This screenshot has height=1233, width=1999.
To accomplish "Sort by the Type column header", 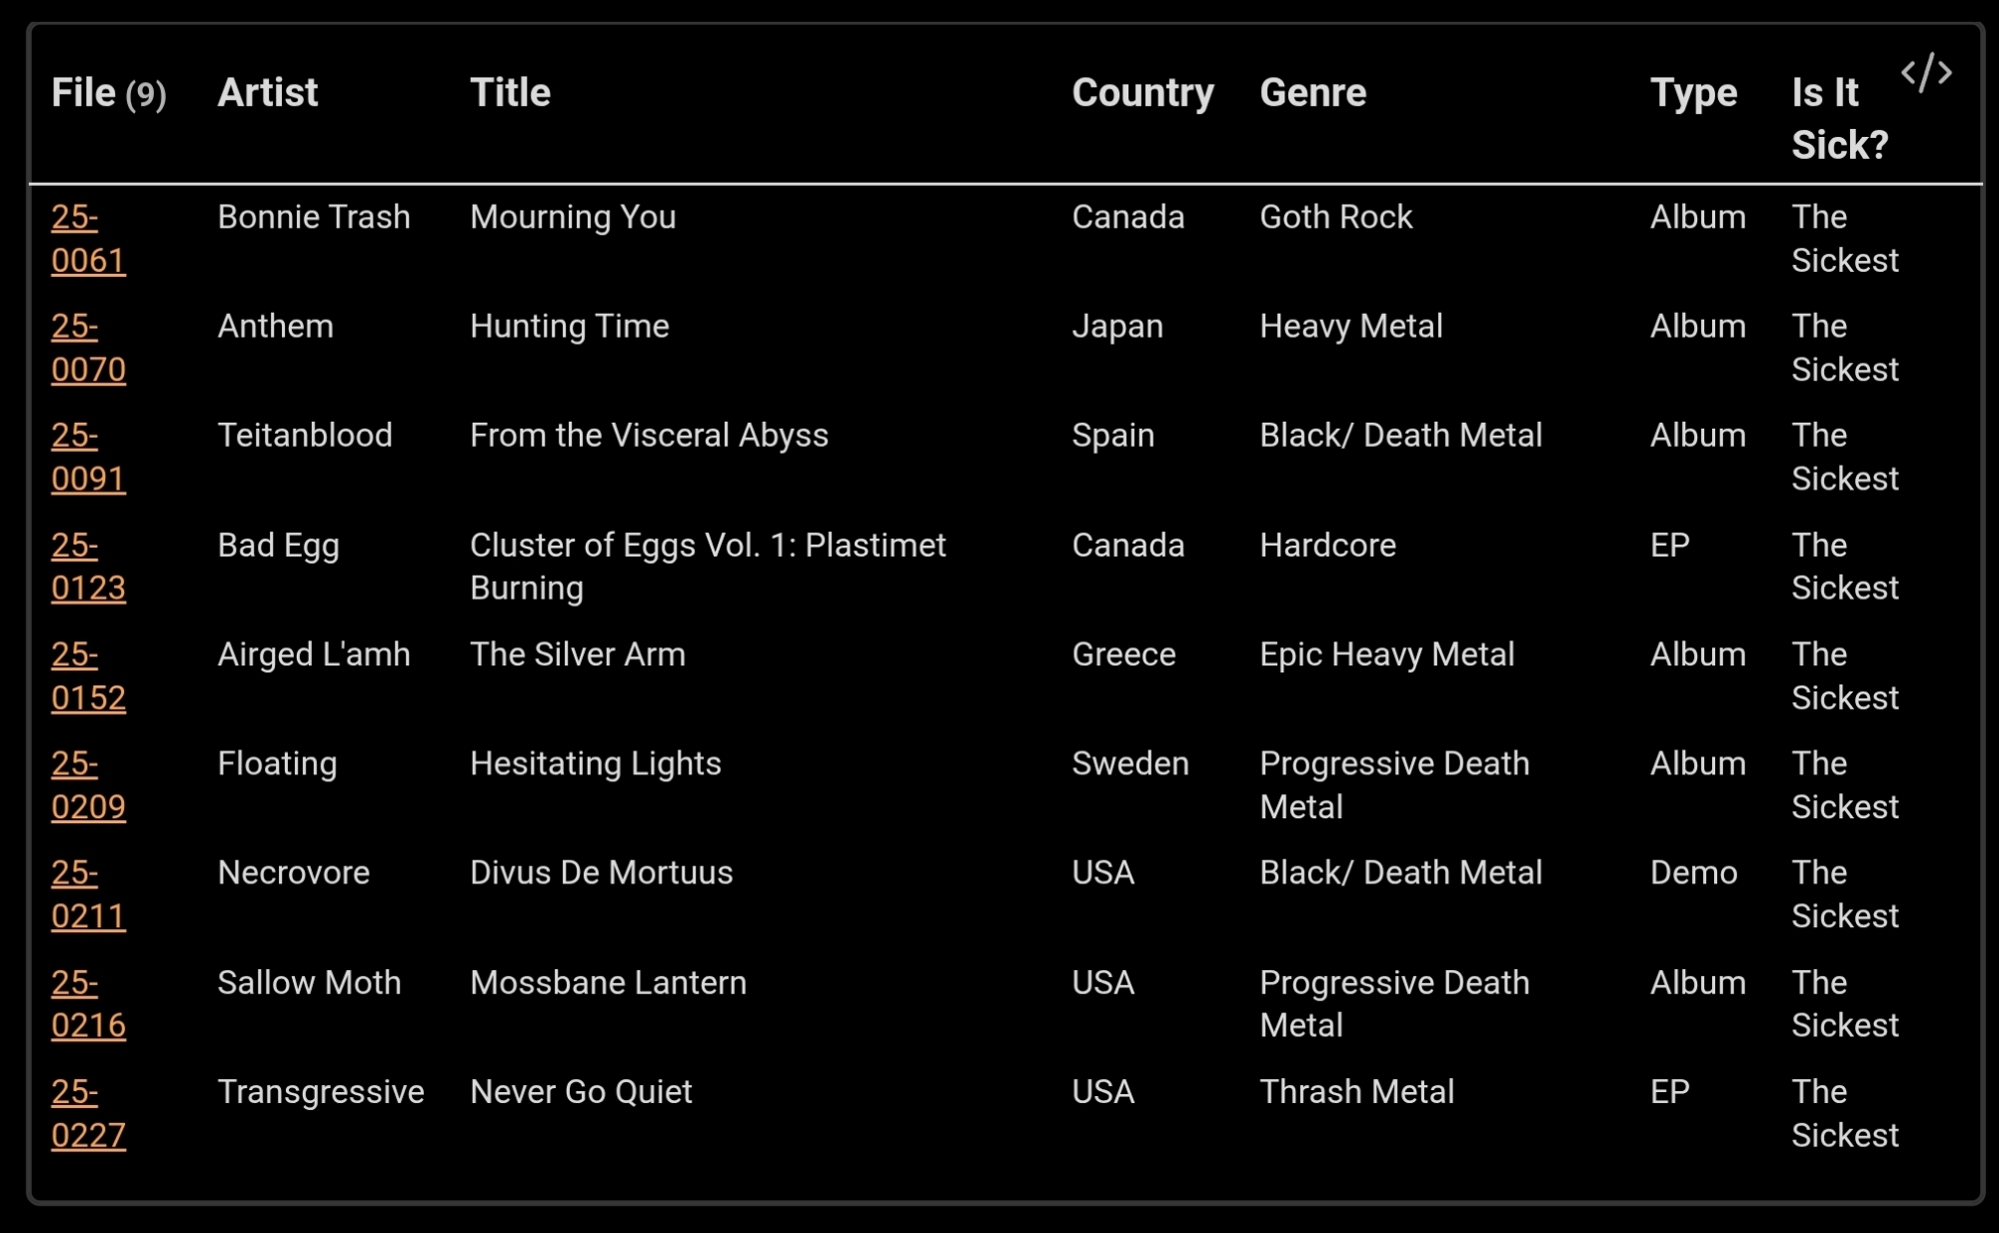I will tap(1693, 93).
